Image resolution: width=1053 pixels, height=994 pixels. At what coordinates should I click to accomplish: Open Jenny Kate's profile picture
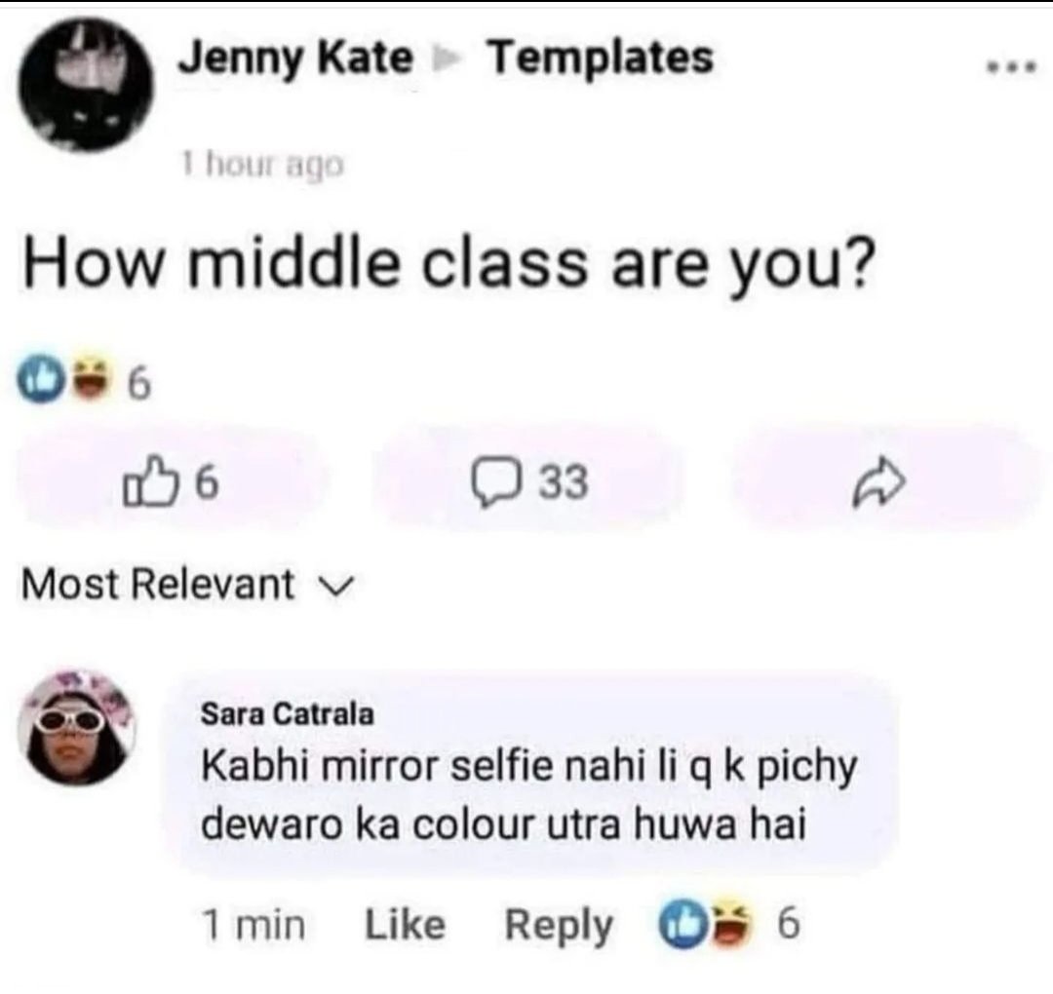(85, 85)
